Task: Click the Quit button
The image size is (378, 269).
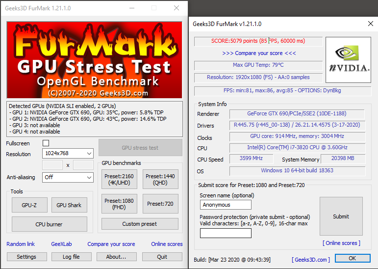Action: [x=162, y=257]
